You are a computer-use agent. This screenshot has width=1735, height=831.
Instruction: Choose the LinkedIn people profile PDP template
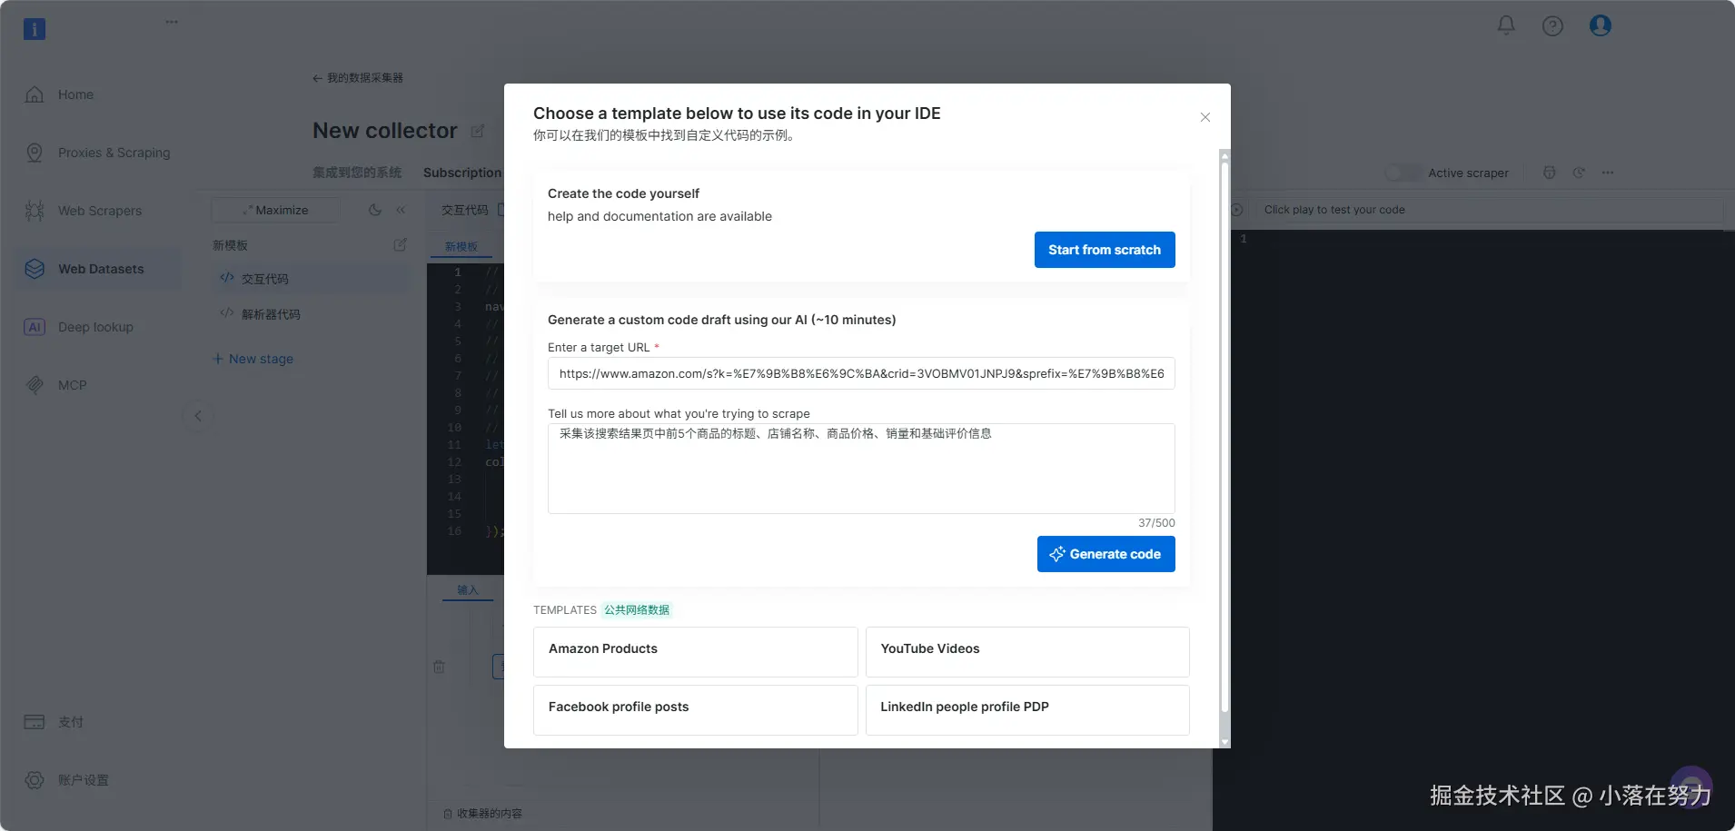click(1027, 710)
